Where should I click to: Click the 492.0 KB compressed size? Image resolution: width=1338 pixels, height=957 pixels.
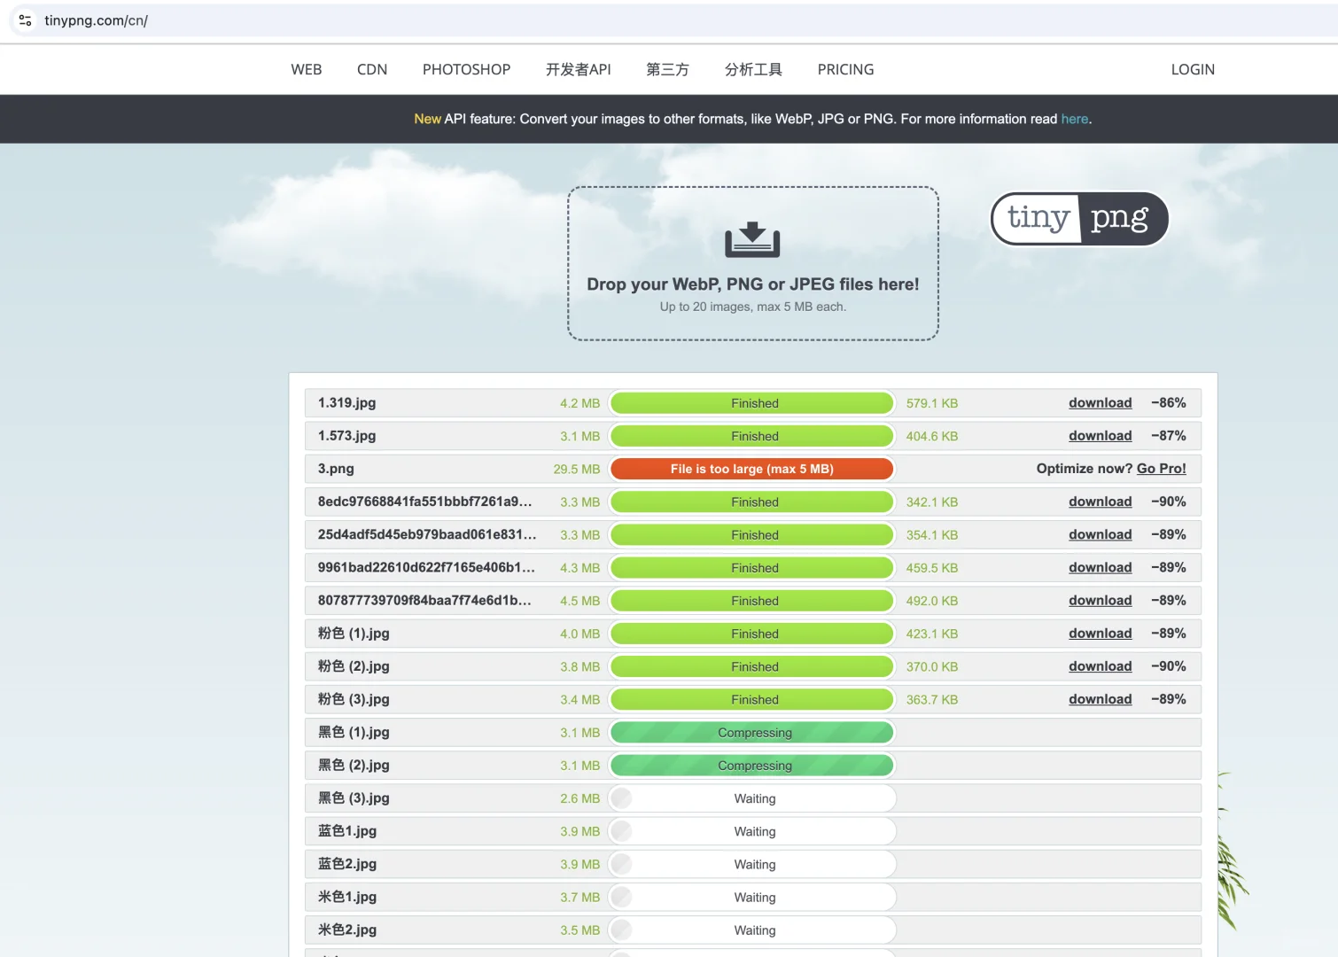tap(932, 601)
